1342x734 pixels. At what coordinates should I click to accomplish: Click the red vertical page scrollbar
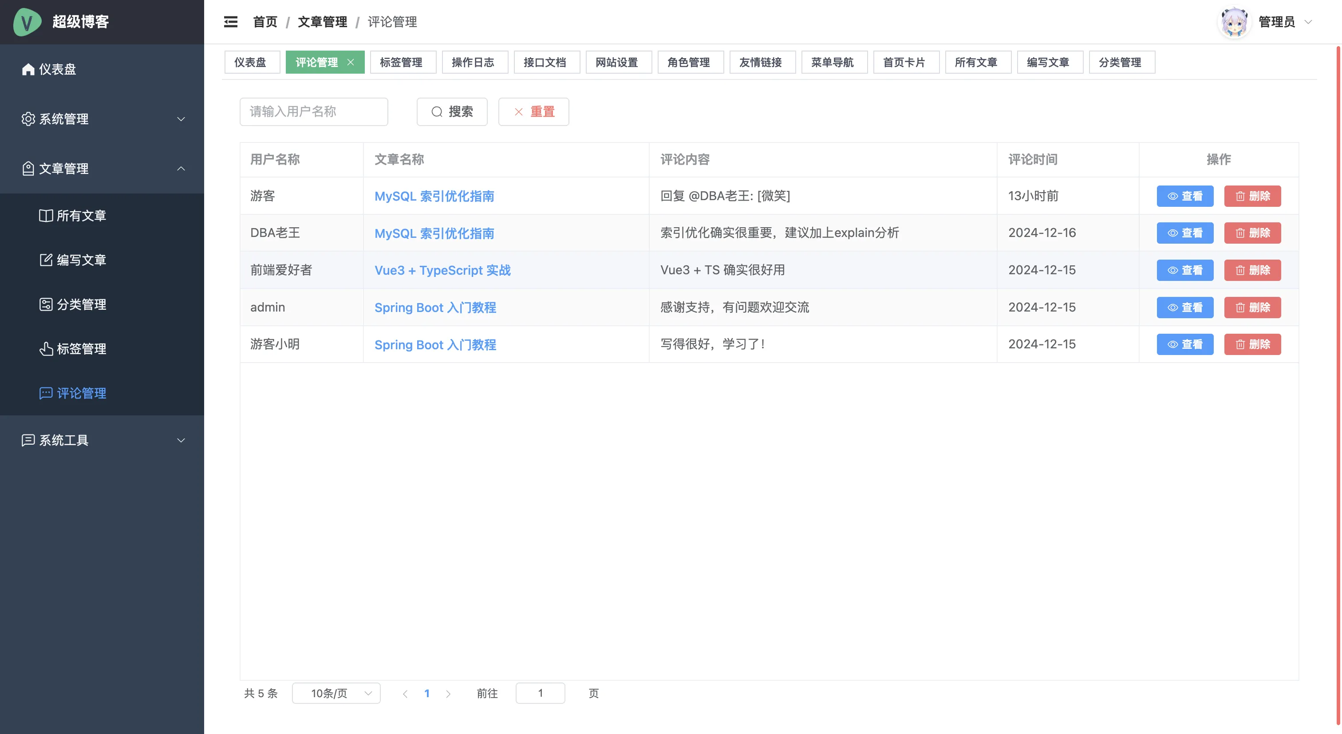click(1338, 386)
